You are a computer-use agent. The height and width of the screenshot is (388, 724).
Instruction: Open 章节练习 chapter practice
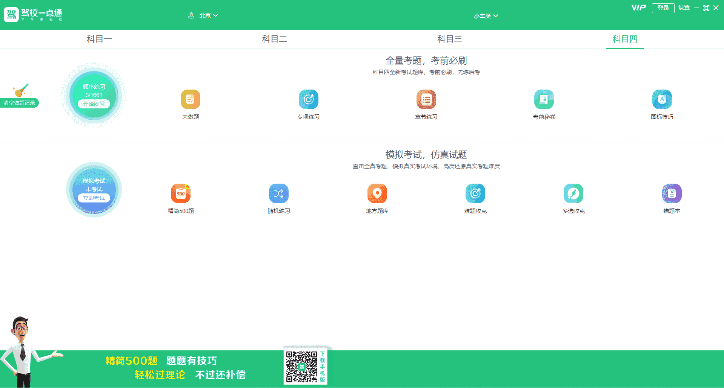[426, 99]
